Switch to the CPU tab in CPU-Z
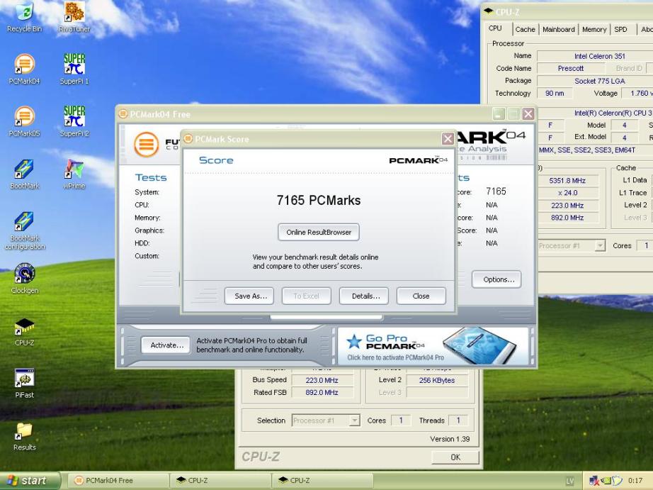 point(495,28)
